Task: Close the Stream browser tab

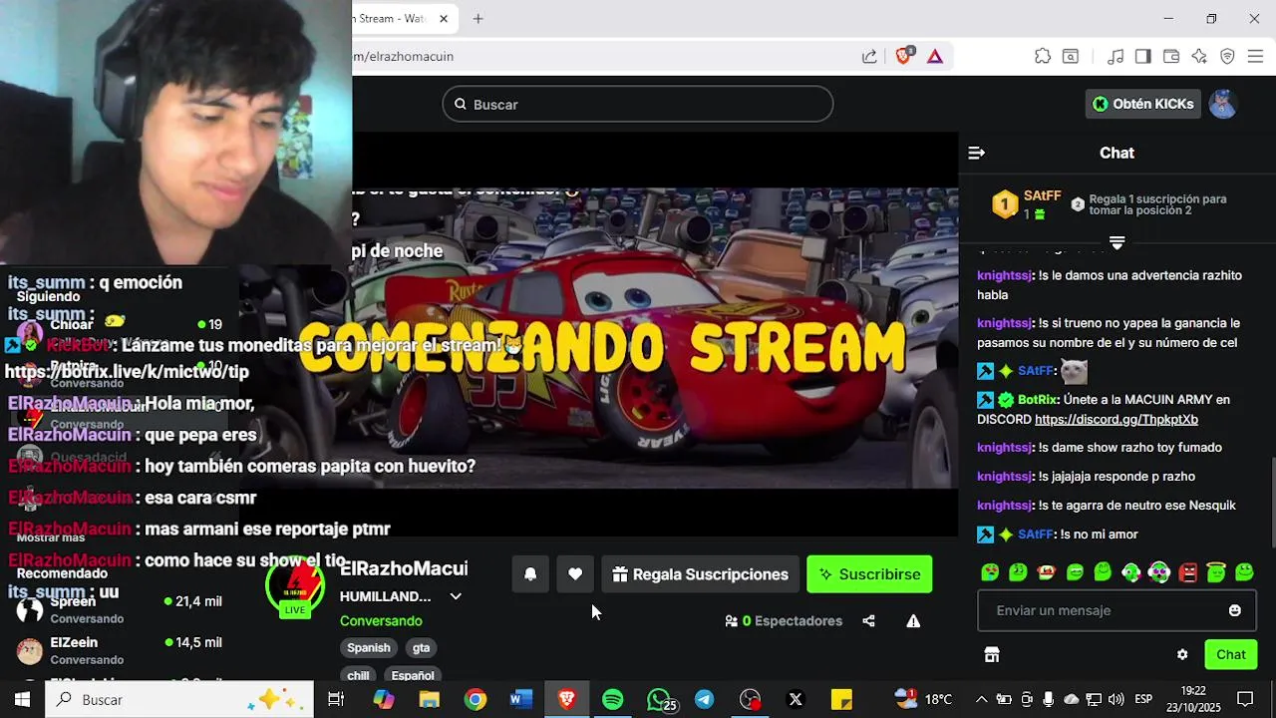Action: click(x=444, y=19)
